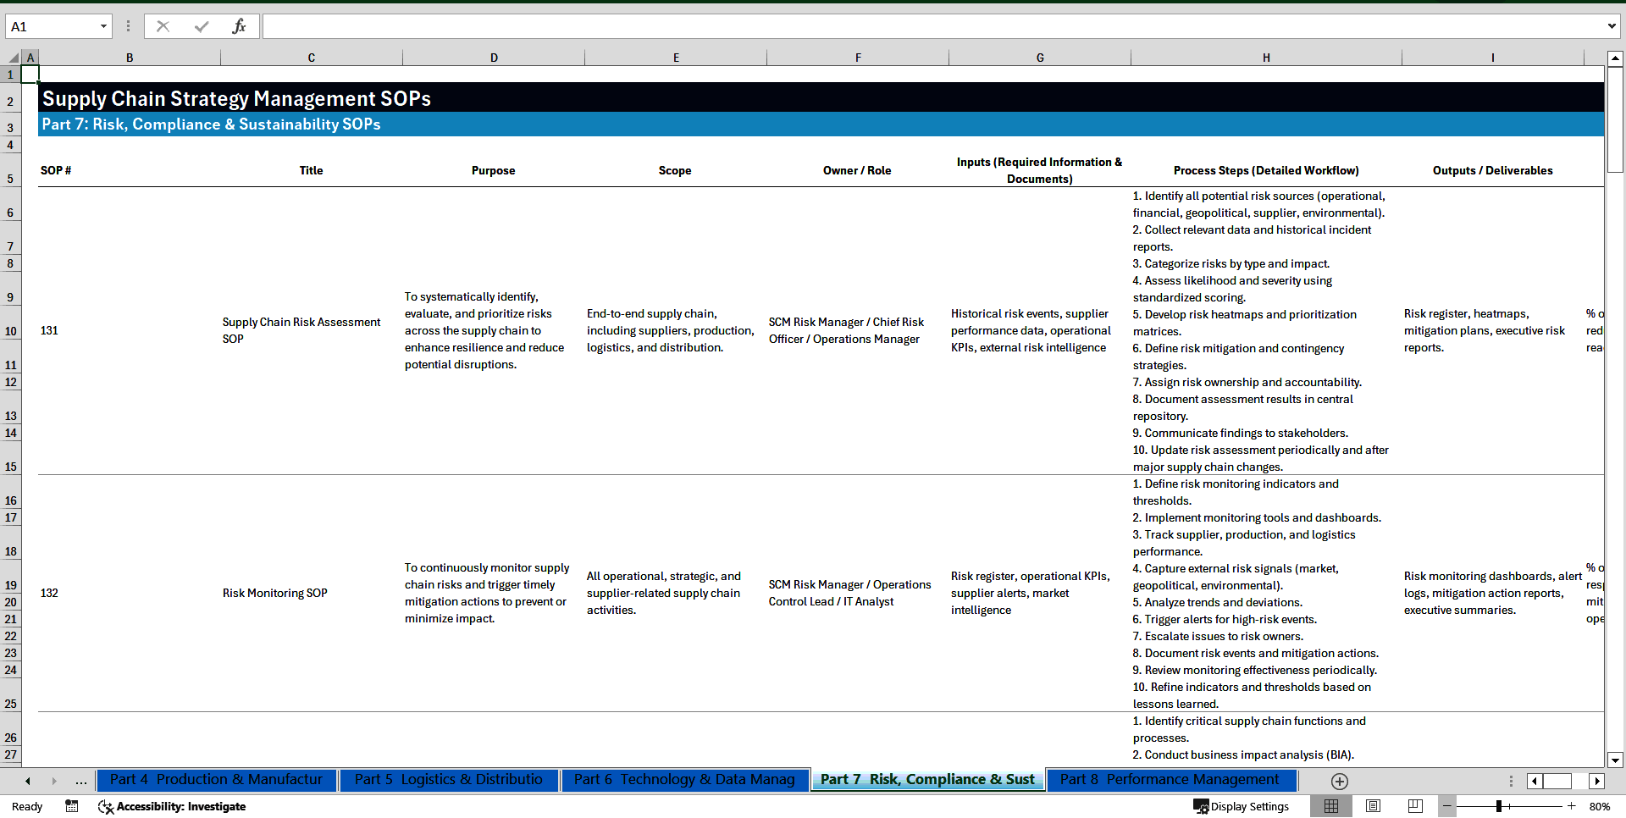This screenshot has height=818, width=1626.
Task: Open the Part 8 Performance Management sheet
Action: (1170, 779)
